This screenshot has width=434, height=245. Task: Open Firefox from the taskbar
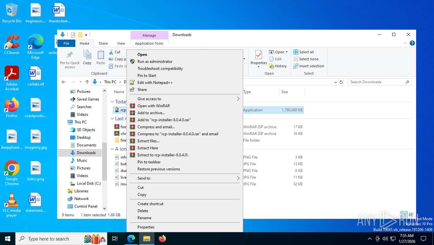(162, 239)
